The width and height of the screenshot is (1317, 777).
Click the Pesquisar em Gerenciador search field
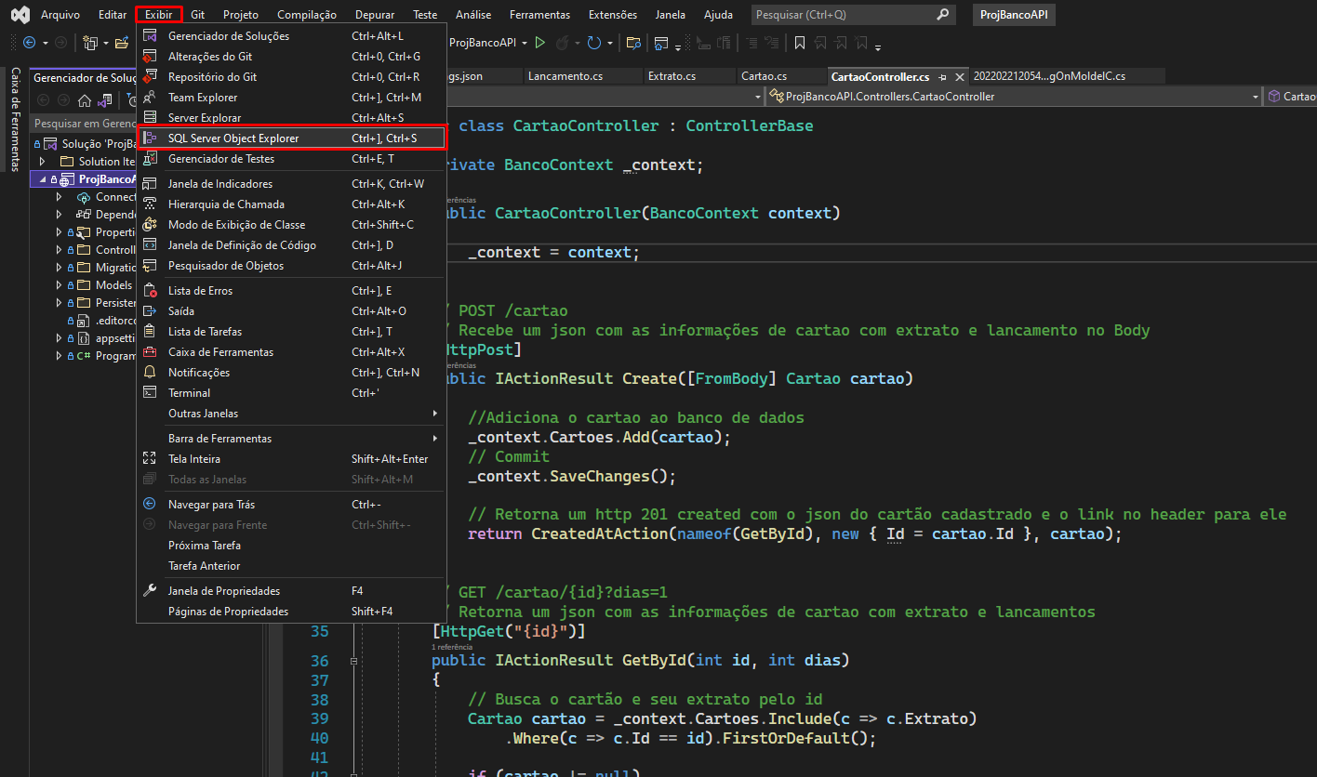[84, 124]
